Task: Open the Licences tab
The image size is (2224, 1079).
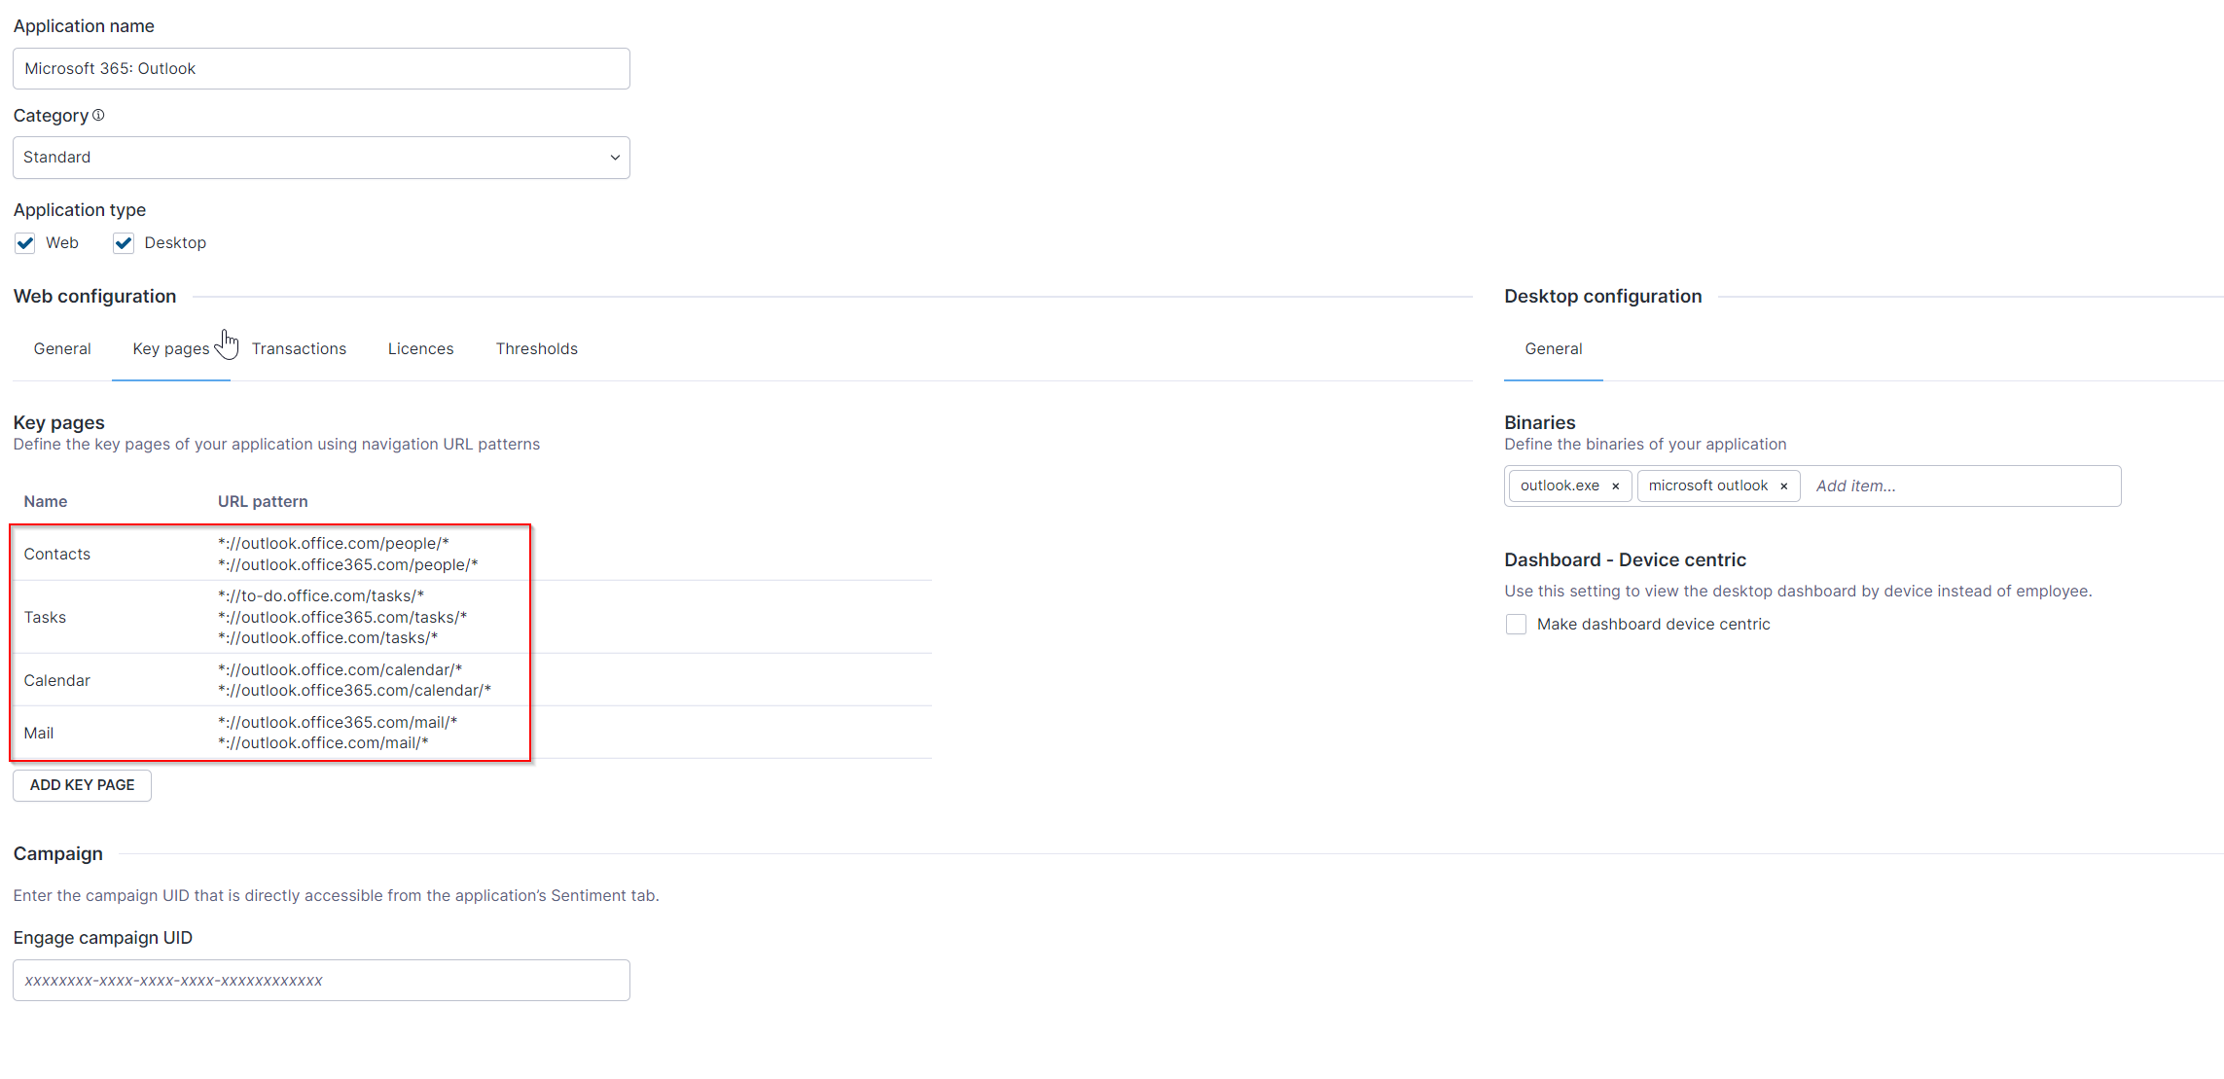Action: [x=420, y=348]
